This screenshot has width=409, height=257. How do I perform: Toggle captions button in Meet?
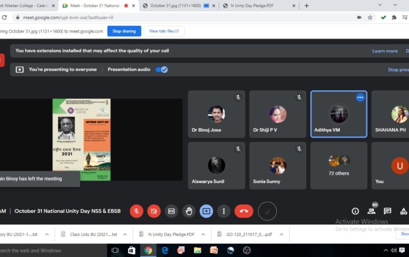coord(171,211)
